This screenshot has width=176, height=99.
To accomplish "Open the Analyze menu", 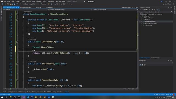I will (x=38, y=1).
